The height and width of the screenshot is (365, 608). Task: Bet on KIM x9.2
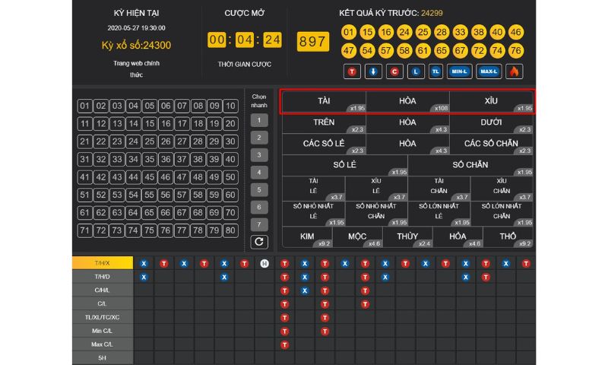pyautogui.click(x=307, y=237)
